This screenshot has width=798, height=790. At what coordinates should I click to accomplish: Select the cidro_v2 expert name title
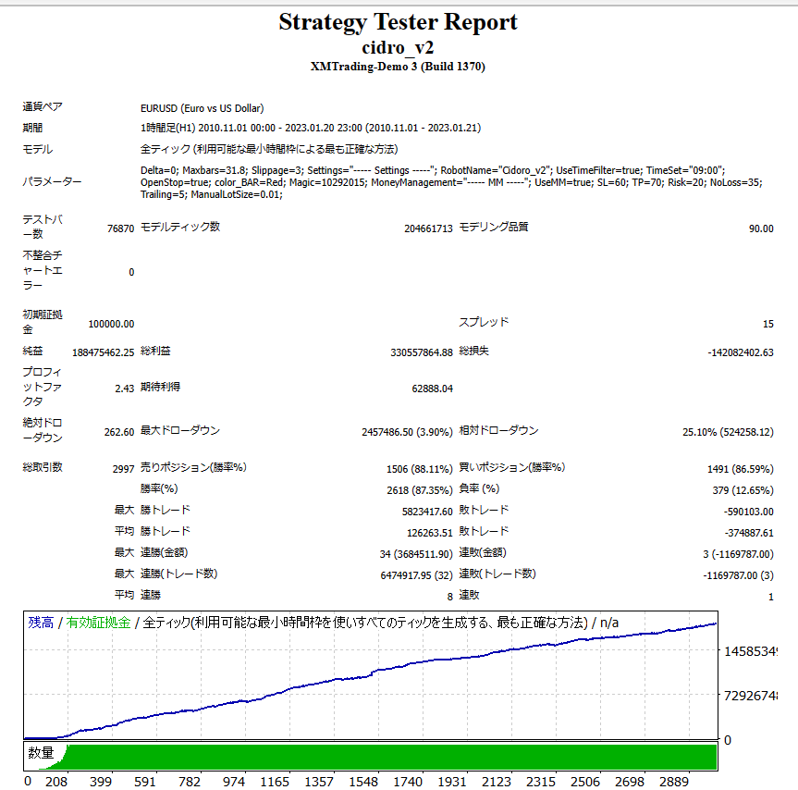click(398, 48)
